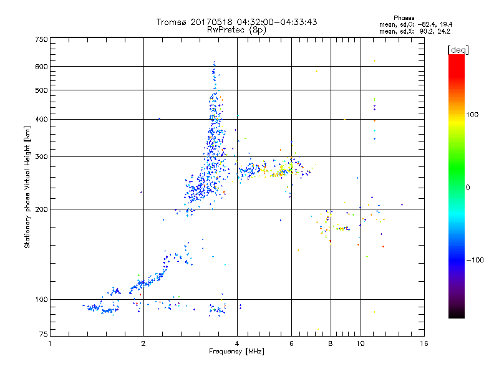Click y-axis tick label '500'

41,90
